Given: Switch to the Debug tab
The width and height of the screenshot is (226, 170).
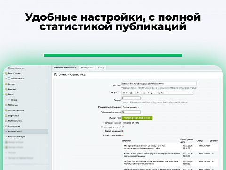Looking at the screenshot, I should (x=101, y=68).
